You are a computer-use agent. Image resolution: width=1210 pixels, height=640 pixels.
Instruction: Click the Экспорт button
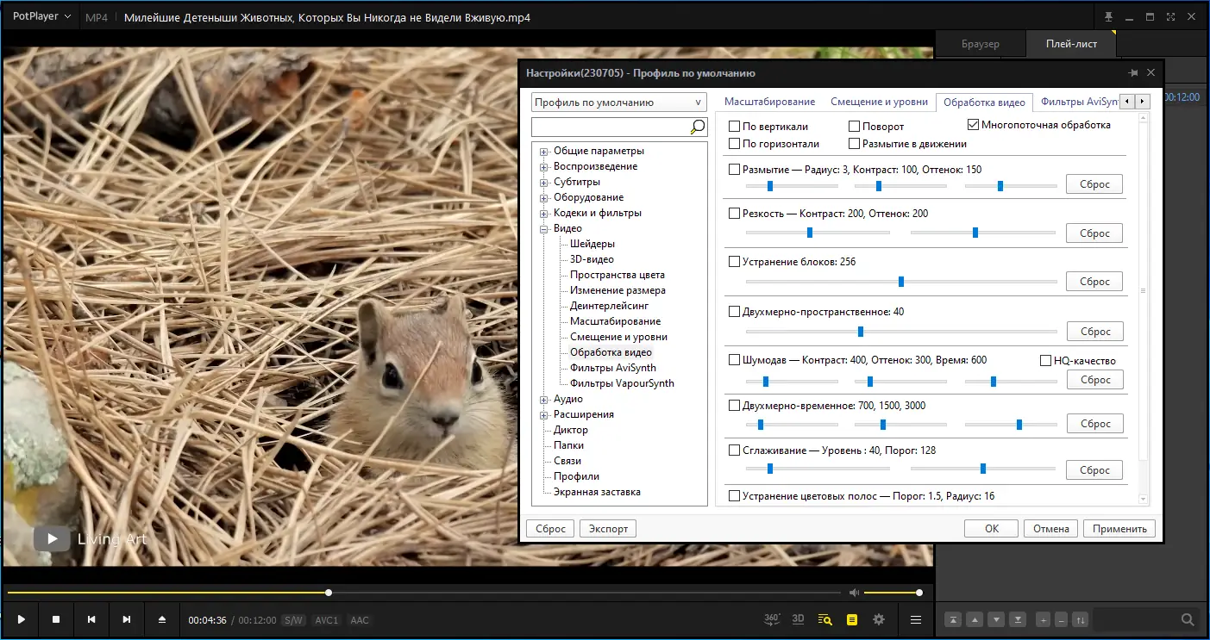click(607, 529)
